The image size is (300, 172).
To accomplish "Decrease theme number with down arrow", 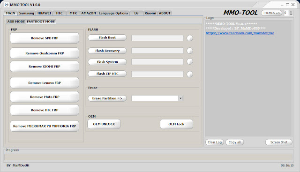I will point(291,15).
